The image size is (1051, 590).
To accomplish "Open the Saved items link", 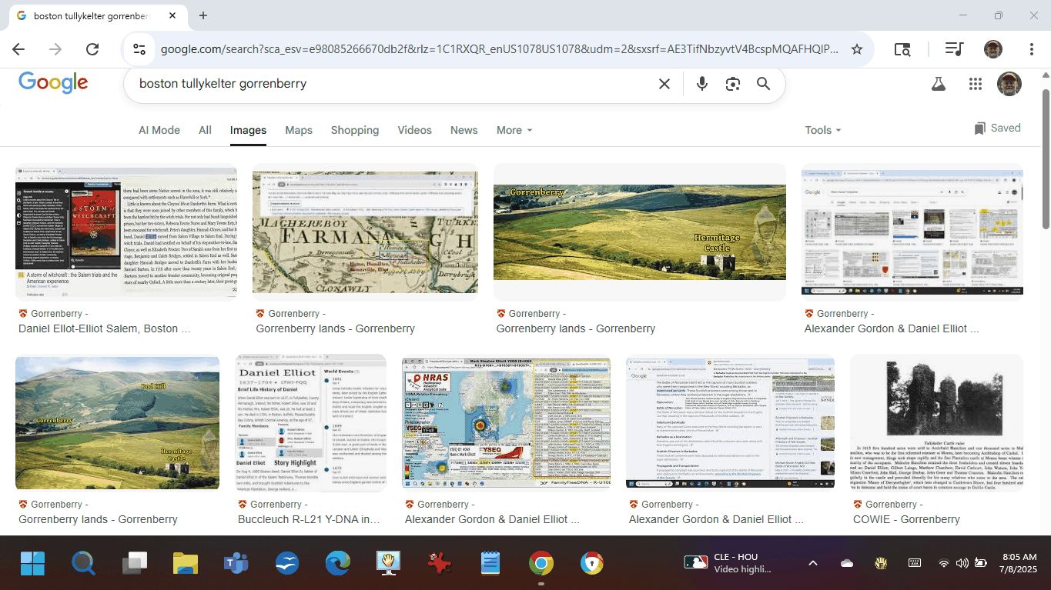I will pyautogui.click(x=997, y=128).
